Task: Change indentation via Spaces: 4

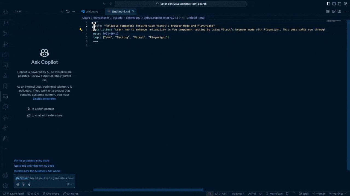Action: (238, 194)
